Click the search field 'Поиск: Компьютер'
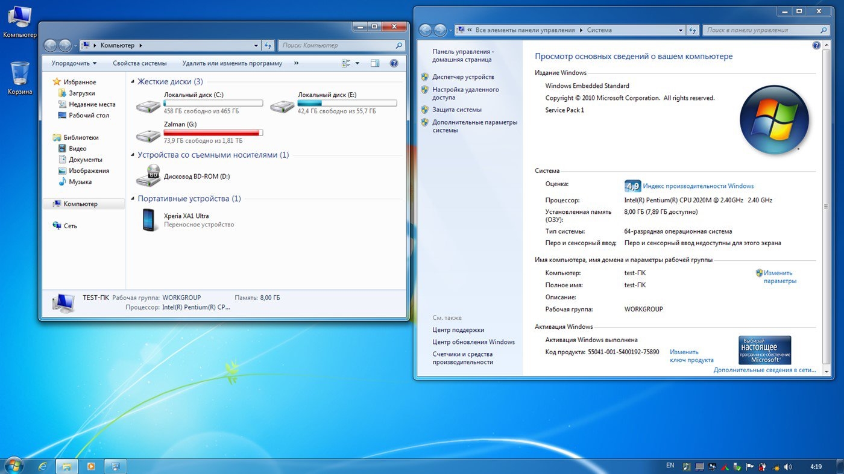 (341, 45)
